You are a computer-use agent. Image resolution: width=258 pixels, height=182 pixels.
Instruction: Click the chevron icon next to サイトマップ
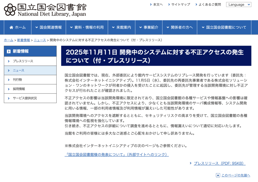click(x=169, y=5)
